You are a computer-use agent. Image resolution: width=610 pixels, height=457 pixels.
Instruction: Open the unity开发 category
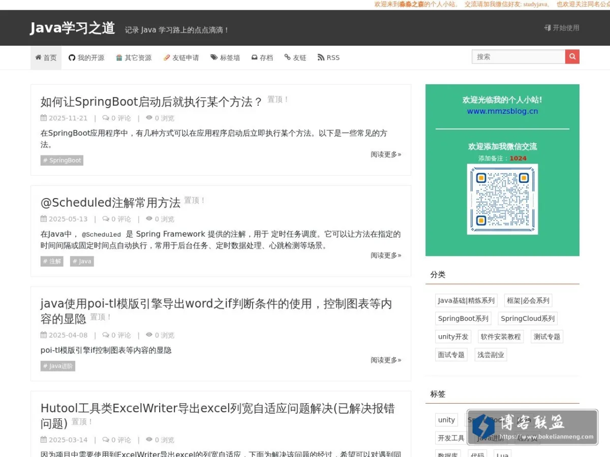[453, 337]
